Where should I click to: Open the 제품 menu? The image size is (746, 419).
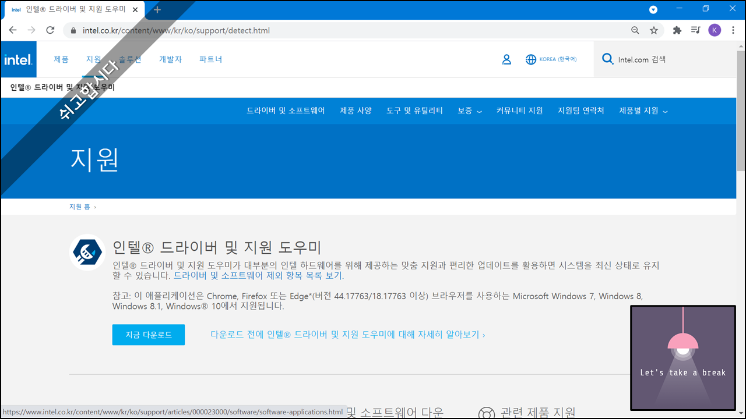tap(61, 59)
